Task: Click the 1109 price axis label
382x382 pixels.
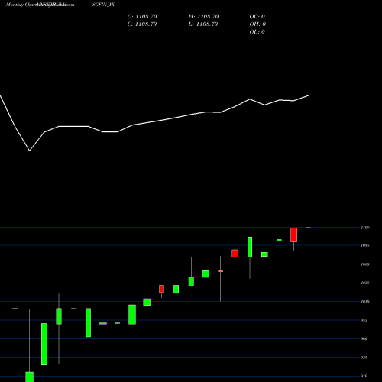Action: (365, 228)
